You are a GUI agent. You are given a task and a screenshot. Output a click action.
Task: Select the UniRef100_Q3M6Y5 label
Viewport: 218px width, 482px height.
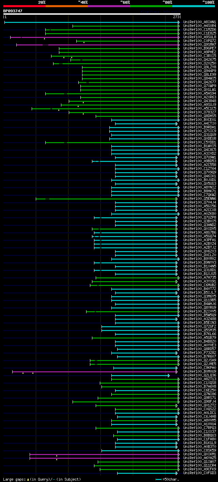pyautogui.click(x=200, y=297)
